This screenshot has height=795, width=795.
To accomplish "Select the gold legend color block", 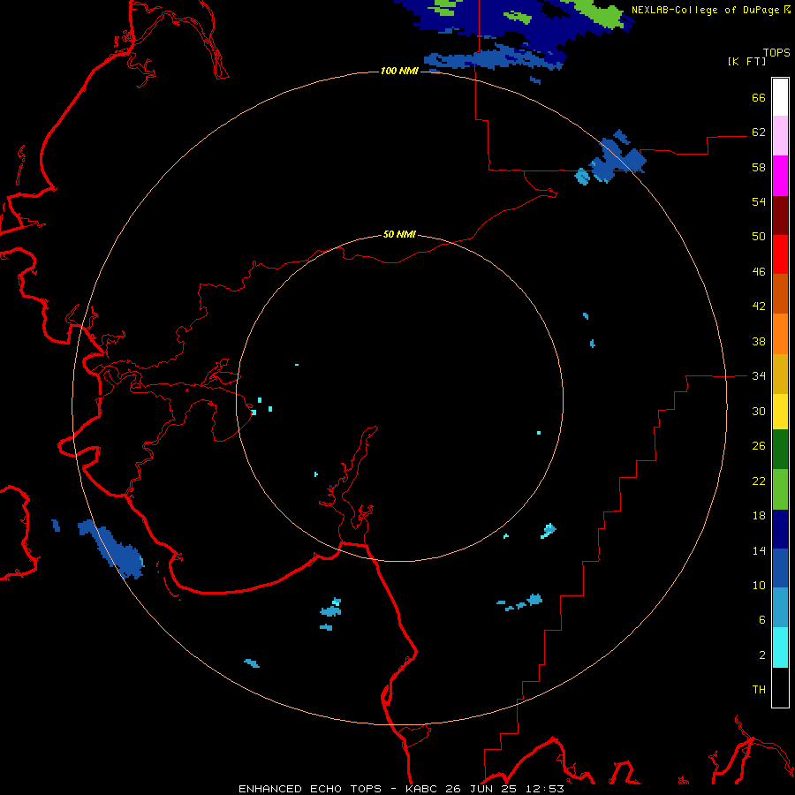I will (780, 374).
